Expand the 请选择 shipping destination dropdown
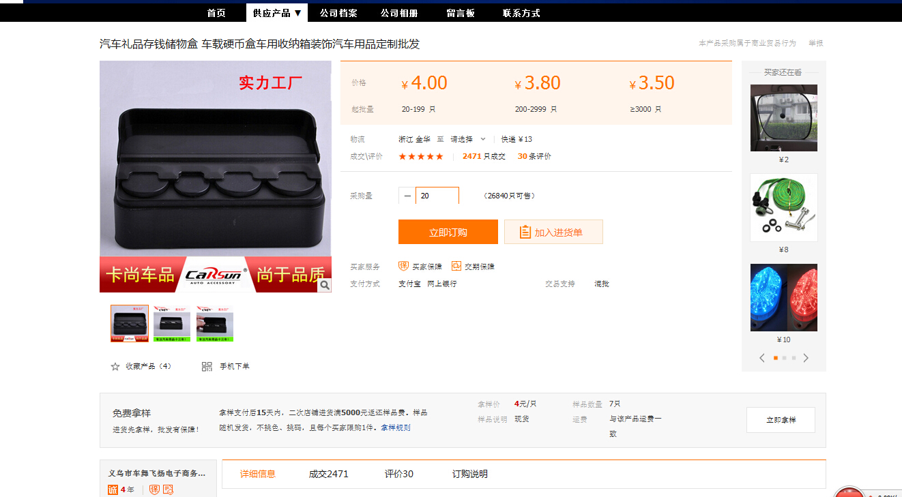Viewport: 902px width, 497px height. click(x=468, y=139)
